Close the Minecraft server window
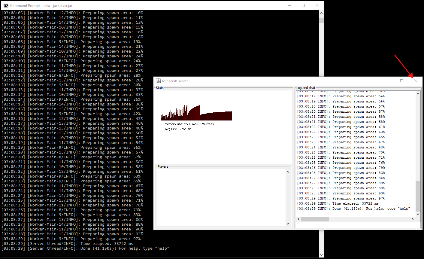Image resolution: width=424 pixels, height=259 pixels. point(416,81)
